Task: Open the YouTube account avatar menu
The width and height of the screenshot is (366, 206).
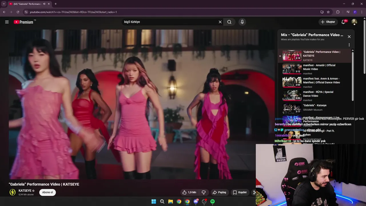Action: 354,22
